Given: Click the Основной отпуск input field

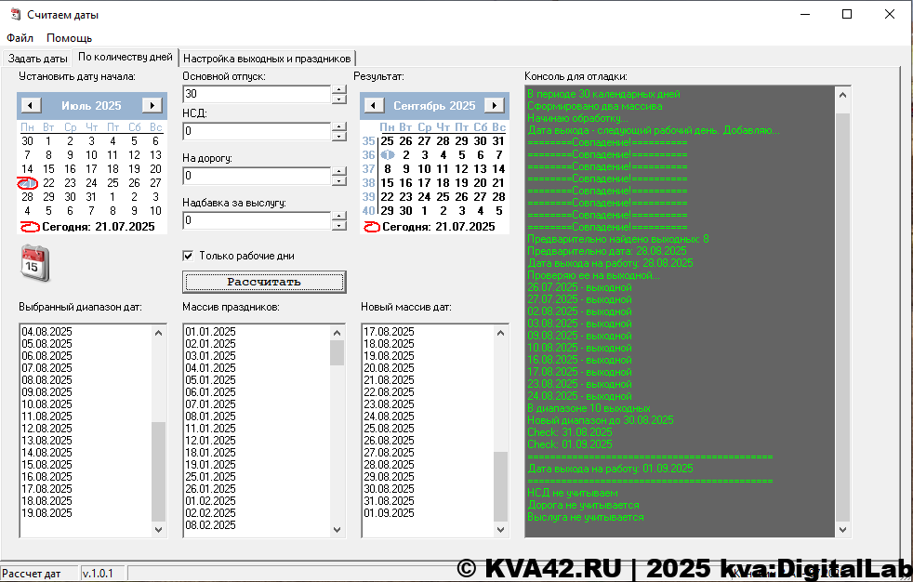Looking at the screenshot, I should pyautogui.click(x=257, y=94).
